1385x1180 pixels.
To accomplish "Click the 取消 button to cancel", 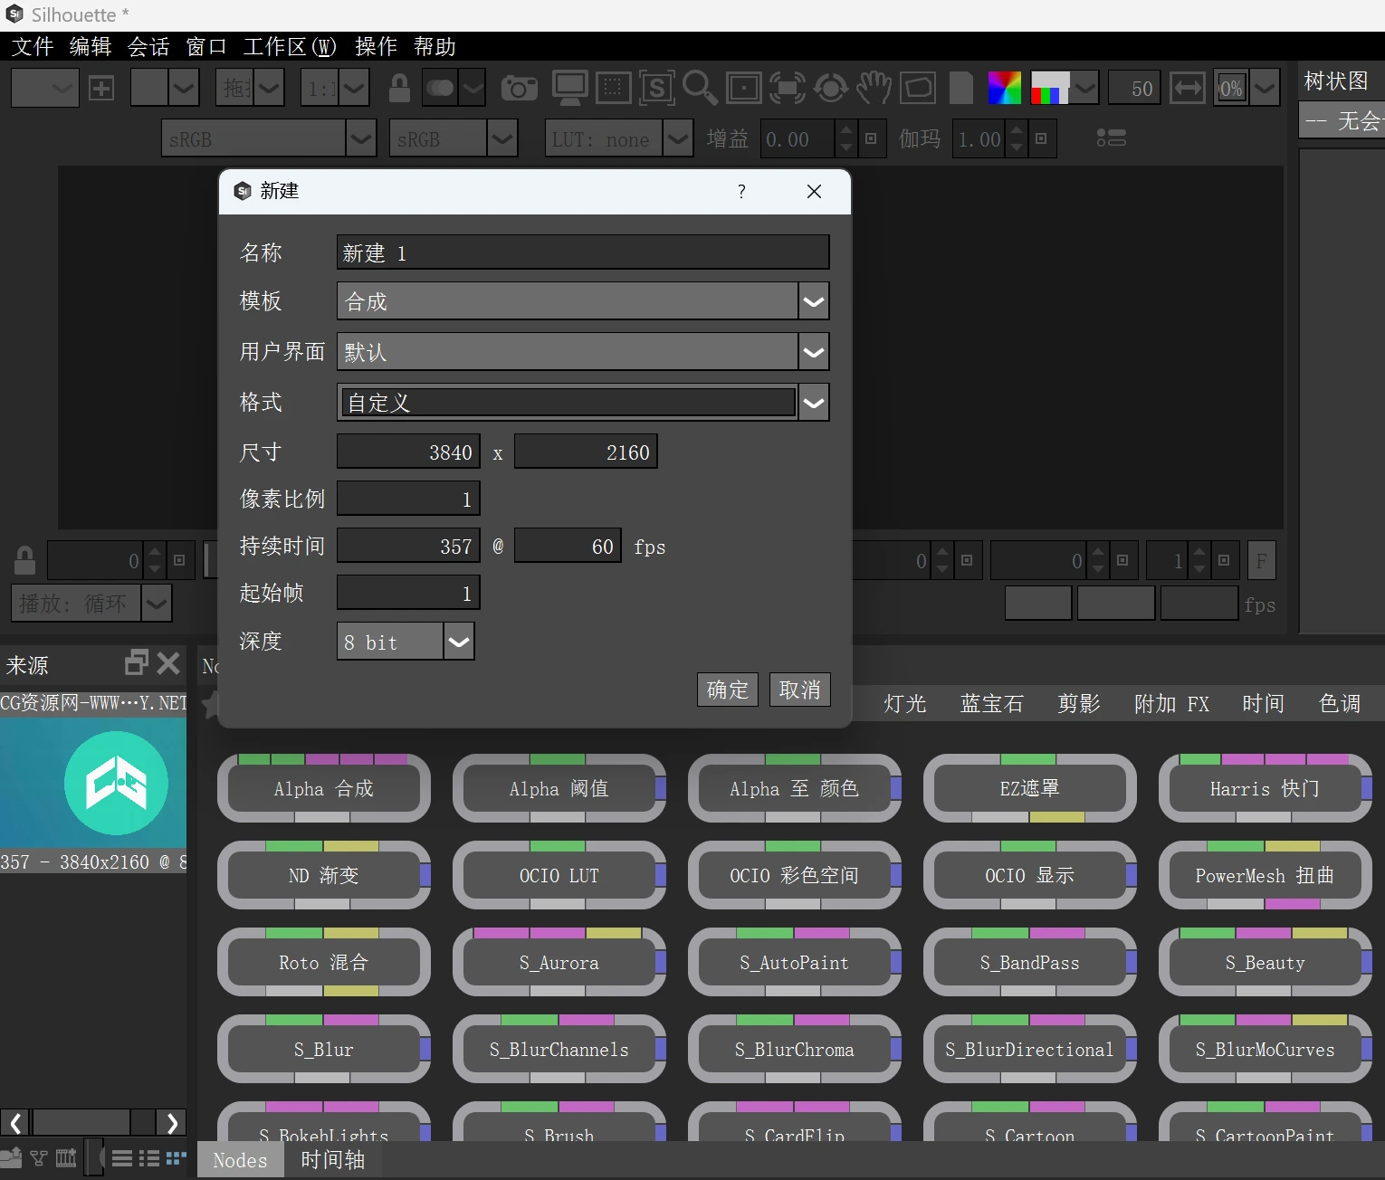I will coord(799,690).
